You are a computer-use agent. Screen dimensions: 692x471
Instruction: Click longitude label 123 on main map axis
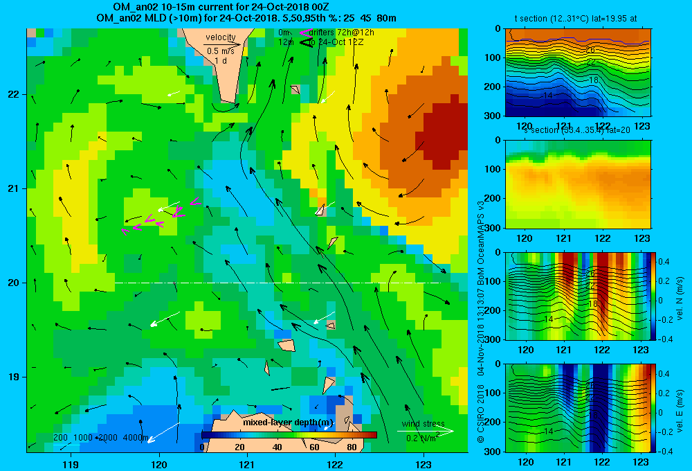(x=424, y=464)
